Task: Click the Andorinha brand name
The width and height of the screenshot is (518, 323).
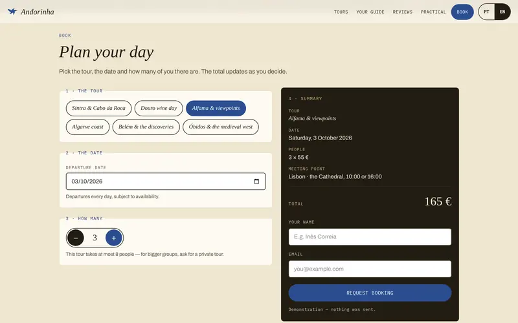Action: (x=38, y=12)
